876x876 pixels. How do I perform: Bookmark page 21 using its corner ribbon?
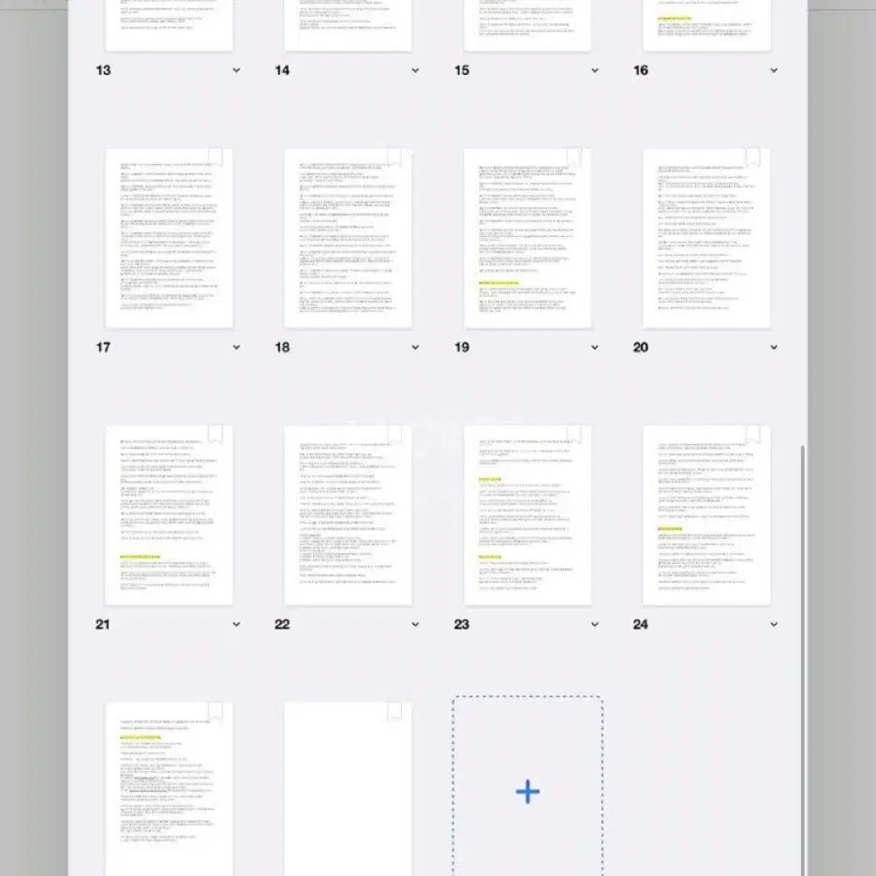click(x=215, y=434)
